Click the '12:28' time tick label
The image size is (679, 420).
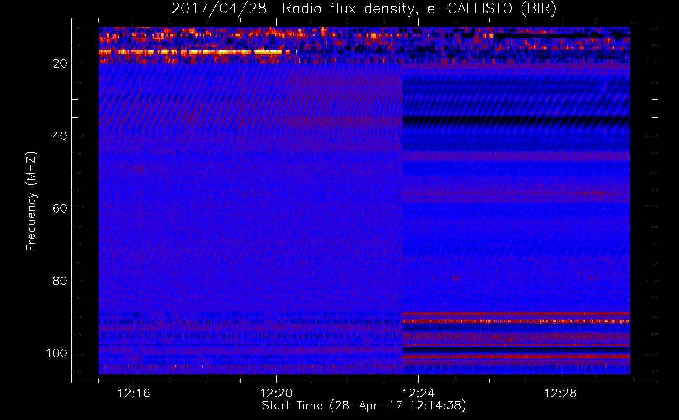point(561,394)
